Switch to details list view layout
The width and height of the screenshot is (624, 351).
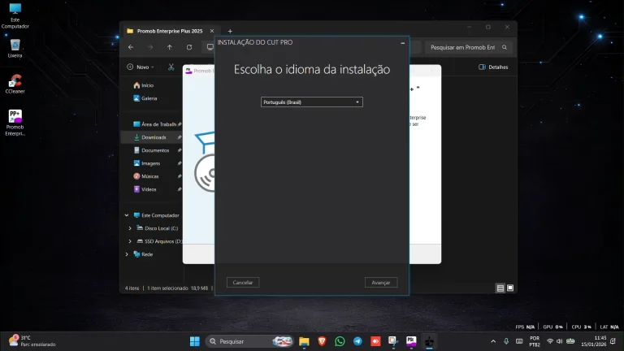[x=500, y=288]
